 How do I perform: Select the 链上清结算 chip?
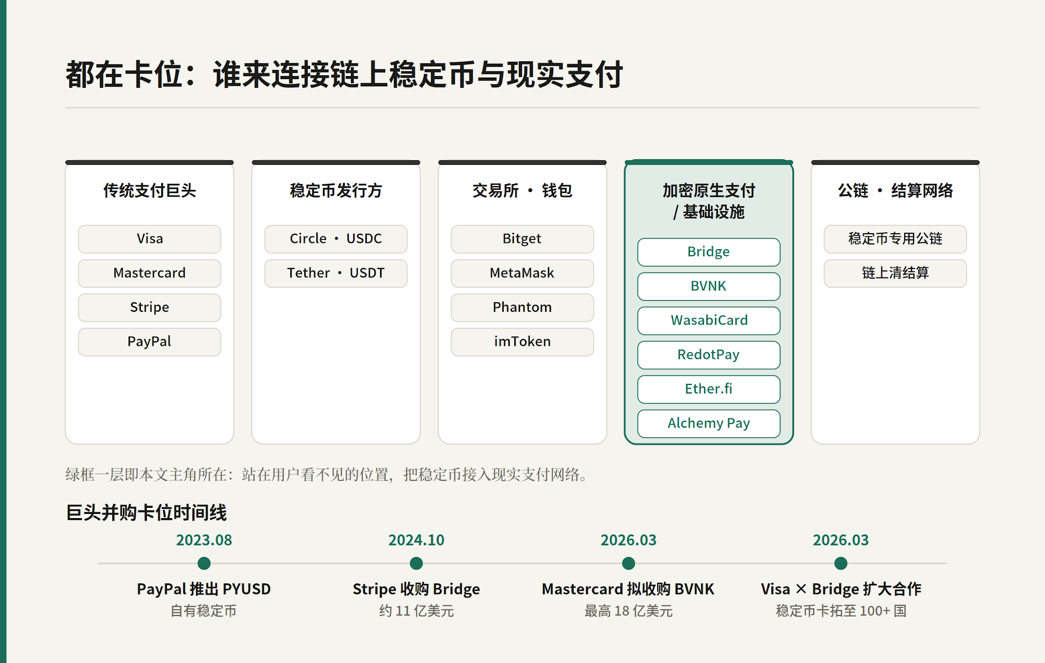tap(895, 273)
